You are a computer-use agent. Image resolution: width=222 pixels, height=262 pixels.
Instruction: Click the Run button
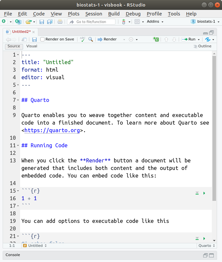tap(189, 39)
